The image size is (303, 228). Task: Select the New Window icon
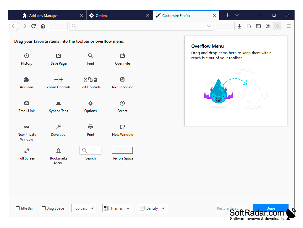click(122, 127)
